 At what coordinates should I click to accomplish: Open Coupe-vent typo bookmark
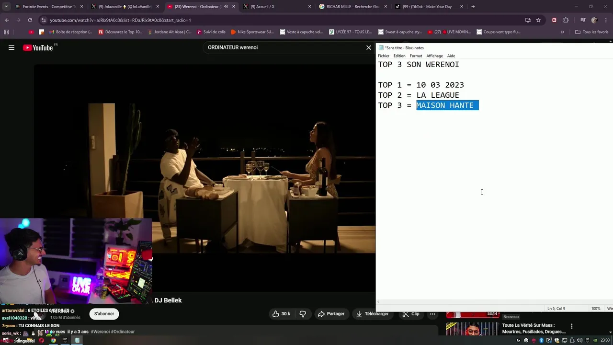click(x=499, y=32)
